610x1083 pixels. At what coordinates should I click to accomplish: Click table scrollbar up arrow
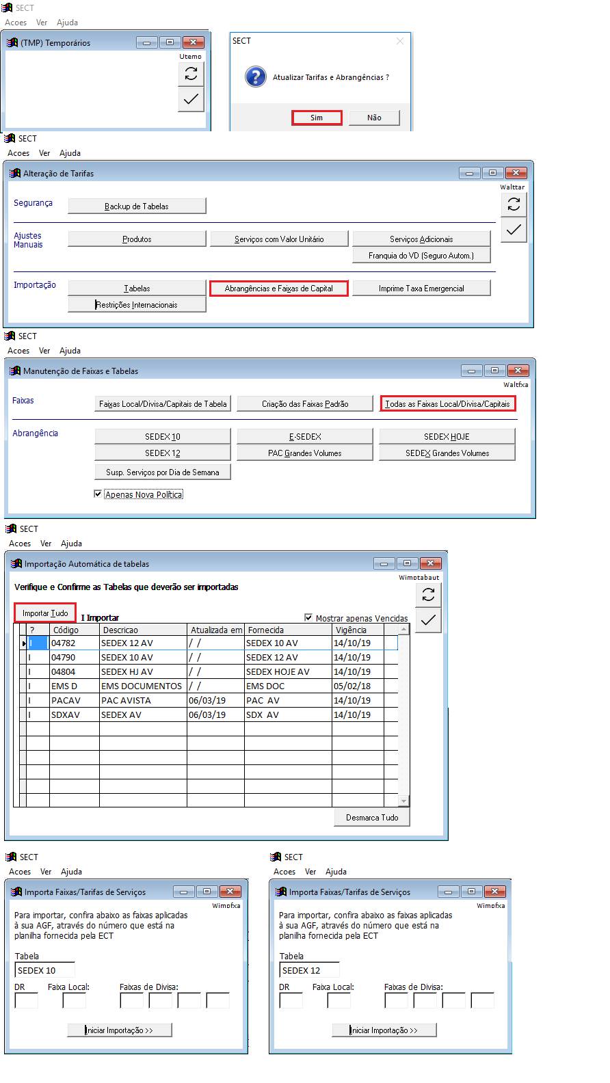(x=403, y=629)
